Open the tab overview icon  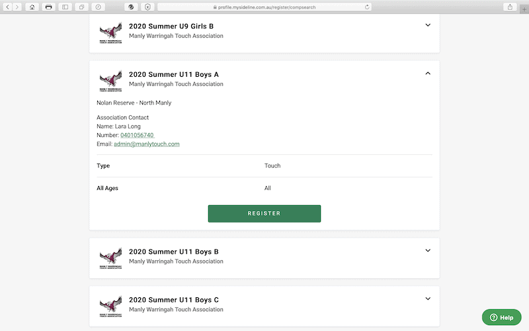81,7
